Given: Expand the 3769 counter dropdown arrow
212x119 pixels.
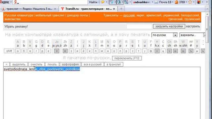Looking at the screenshot, I should (186, 2).
